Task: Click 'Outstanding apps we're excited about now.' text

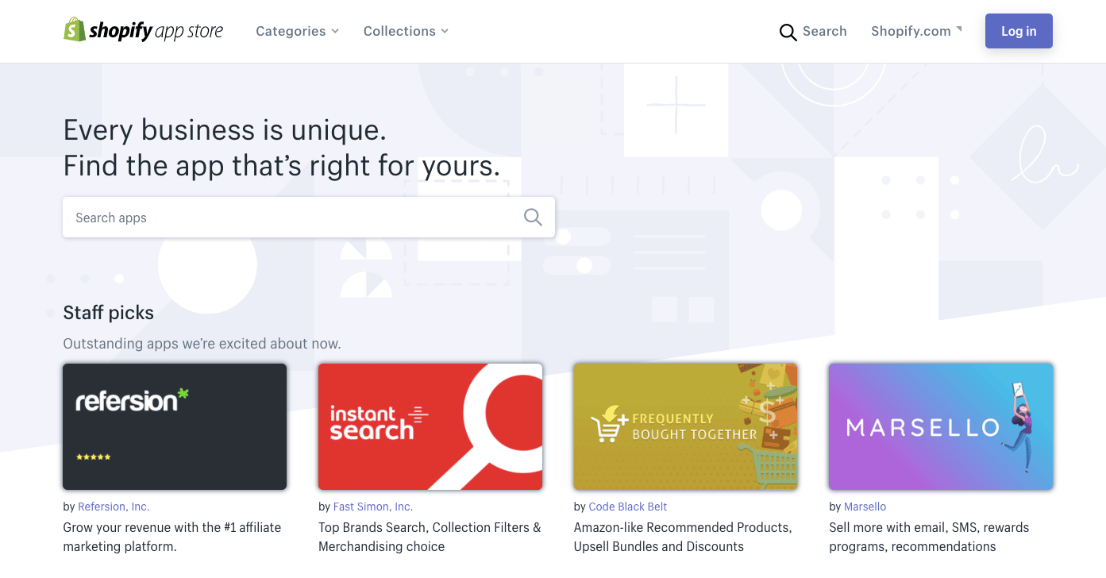Action: pos(202,344)
